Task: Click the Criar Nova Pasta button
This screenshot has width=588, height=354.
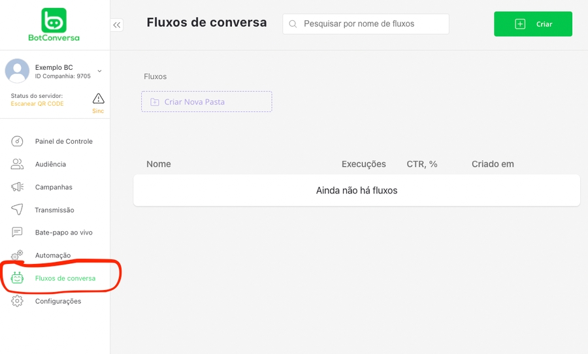Action: coord(206,102)
